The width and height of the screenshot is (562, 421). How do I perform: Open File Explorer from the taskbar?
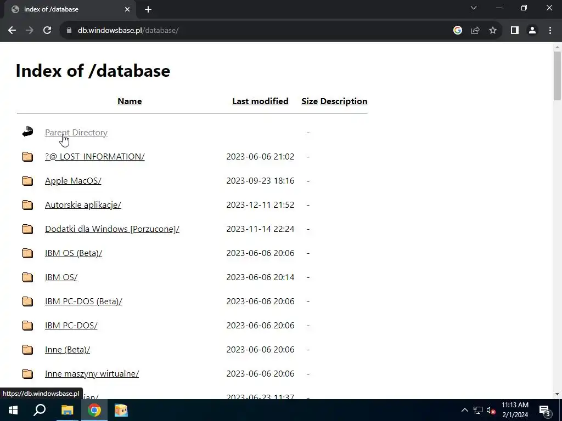pyautogui.click(x=67, y=410)
